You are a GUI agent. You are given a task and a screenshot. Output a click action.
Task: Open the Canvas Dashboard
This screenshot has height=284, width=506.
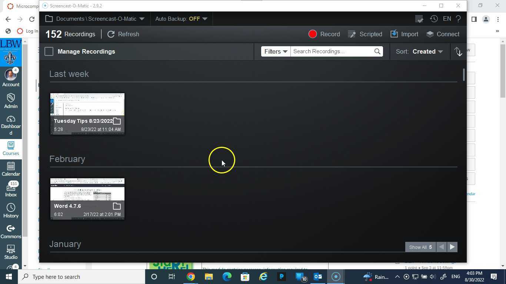click(11, 124)
